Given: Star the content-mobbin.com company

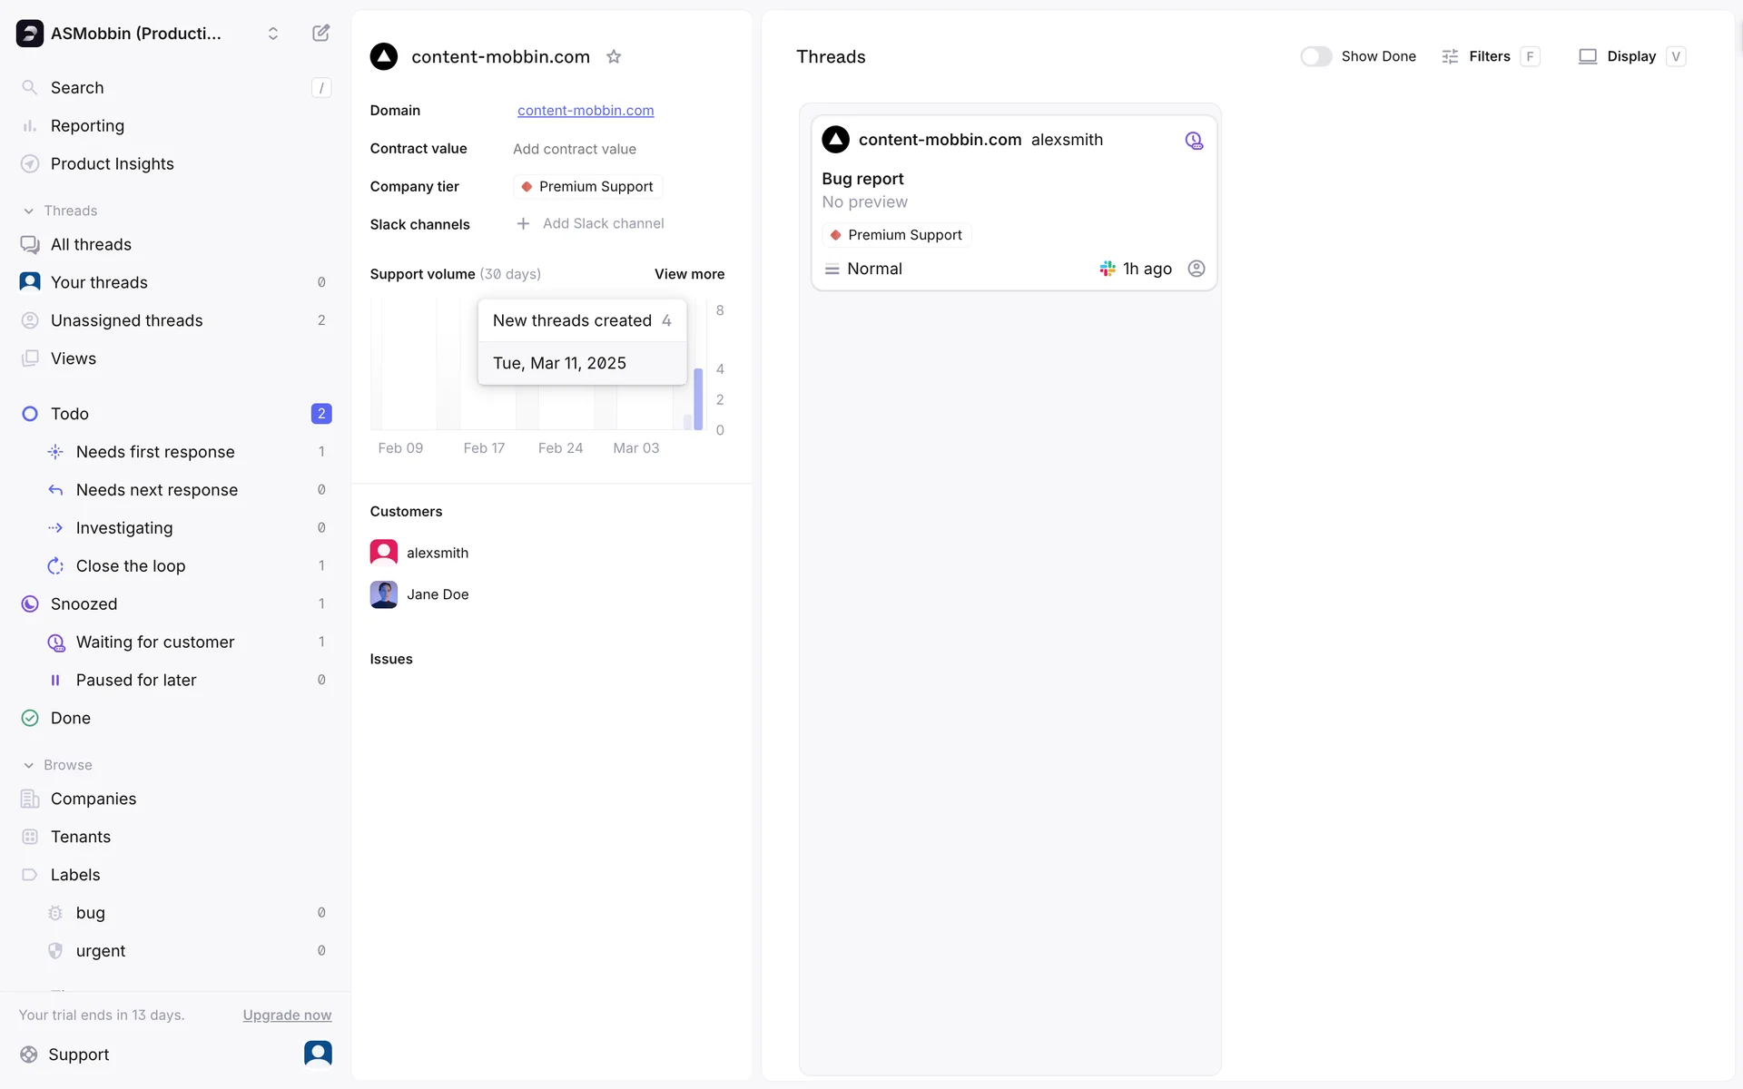Looking at the screenshot, I should (x=614, y=56).
